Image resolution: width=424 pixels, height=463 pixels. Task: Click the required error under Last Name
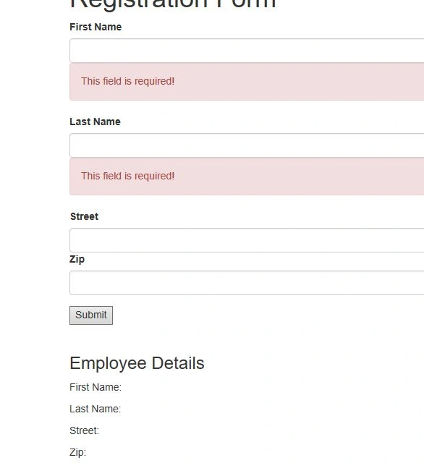247,177
